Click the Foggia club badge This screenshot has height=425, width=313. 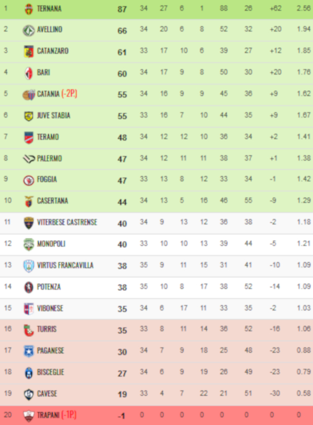click(29, 180)
